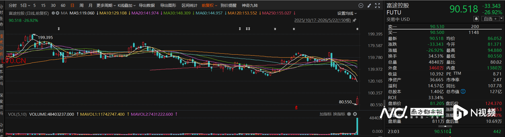The image size is (505, 137).
Task: Click the 自选 + add-to-watchlist button
Action: pos(490,19)
